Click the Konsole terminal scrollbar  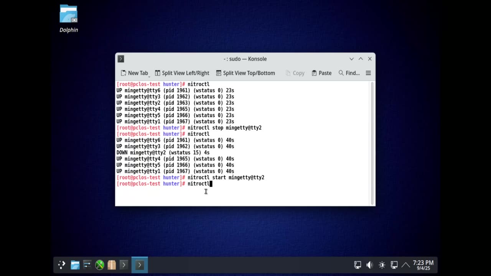372,143
